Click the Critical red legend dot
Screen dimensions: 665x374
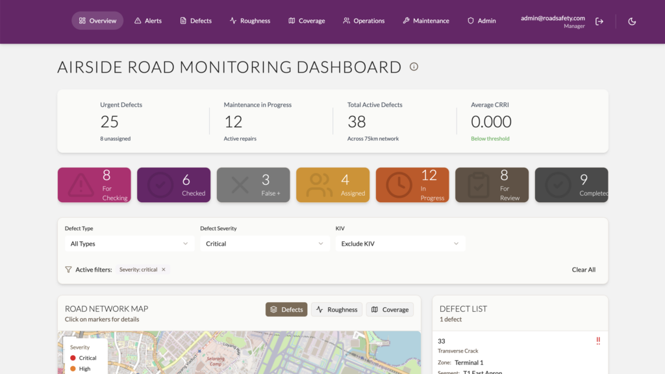[x=73, y=358]
